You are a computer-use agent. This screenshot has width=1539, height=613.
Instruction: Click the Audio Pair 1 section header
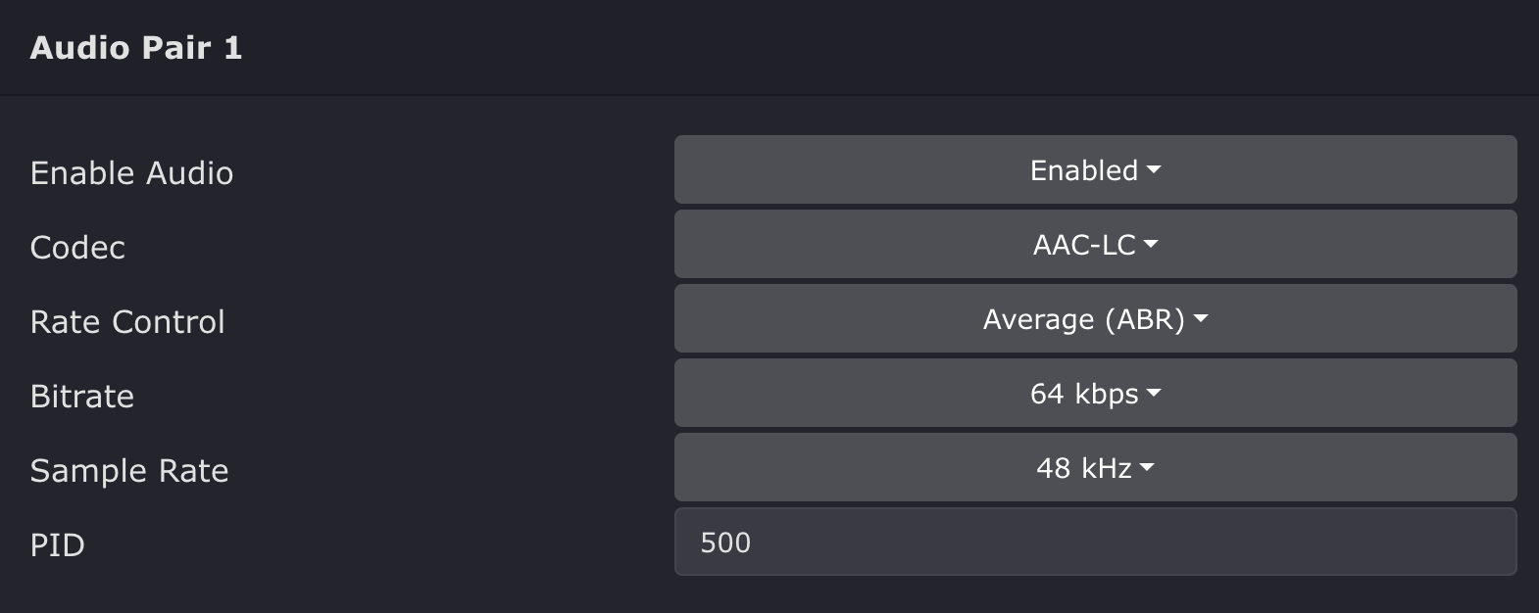click(136, 48)
